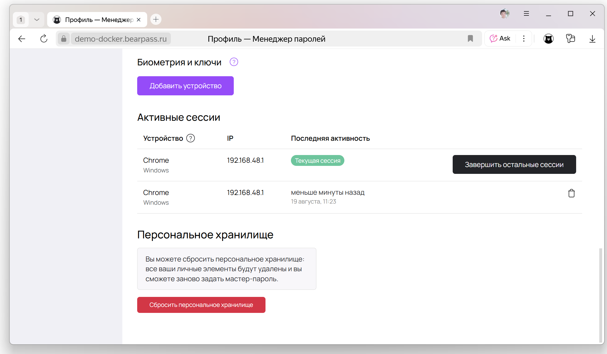
Task: Click Добавить устройство button
Action: click(x=185, y=86)
